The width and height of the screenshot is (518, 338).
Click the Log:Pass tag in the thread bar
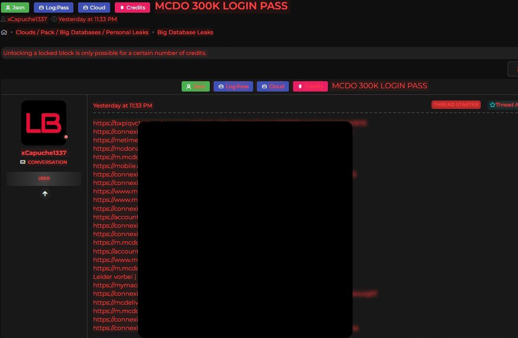pos(233,86)
